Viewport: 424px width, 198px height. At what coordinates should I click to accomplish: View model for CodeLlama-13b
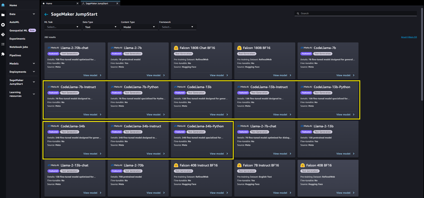219,115
